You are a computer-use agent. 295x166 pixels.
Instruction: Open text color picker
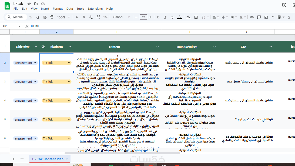click(x=180, y=17)
